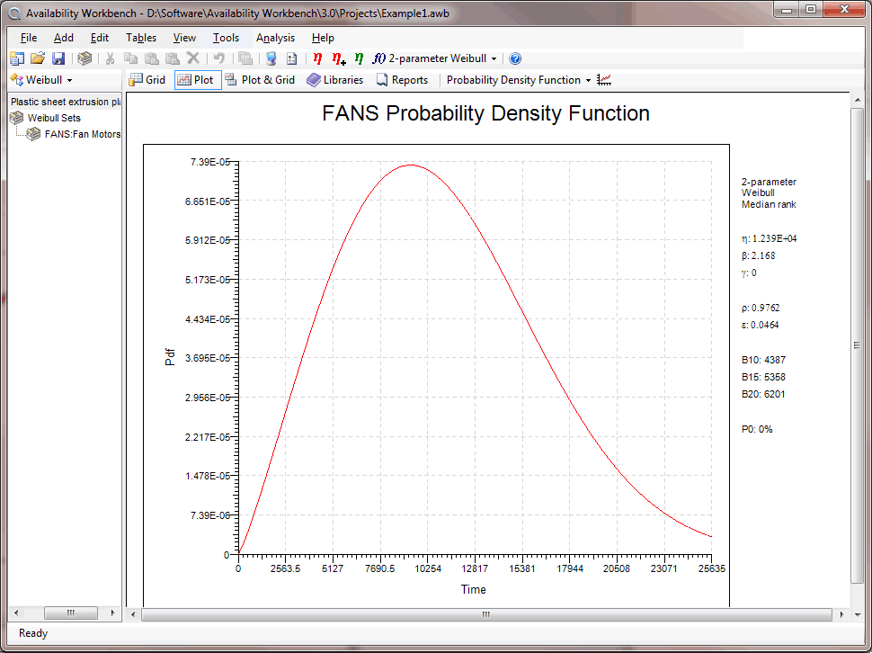Save the project with the floppy disk icon
This screenshot has width=872, height=653.
point(58,58)
